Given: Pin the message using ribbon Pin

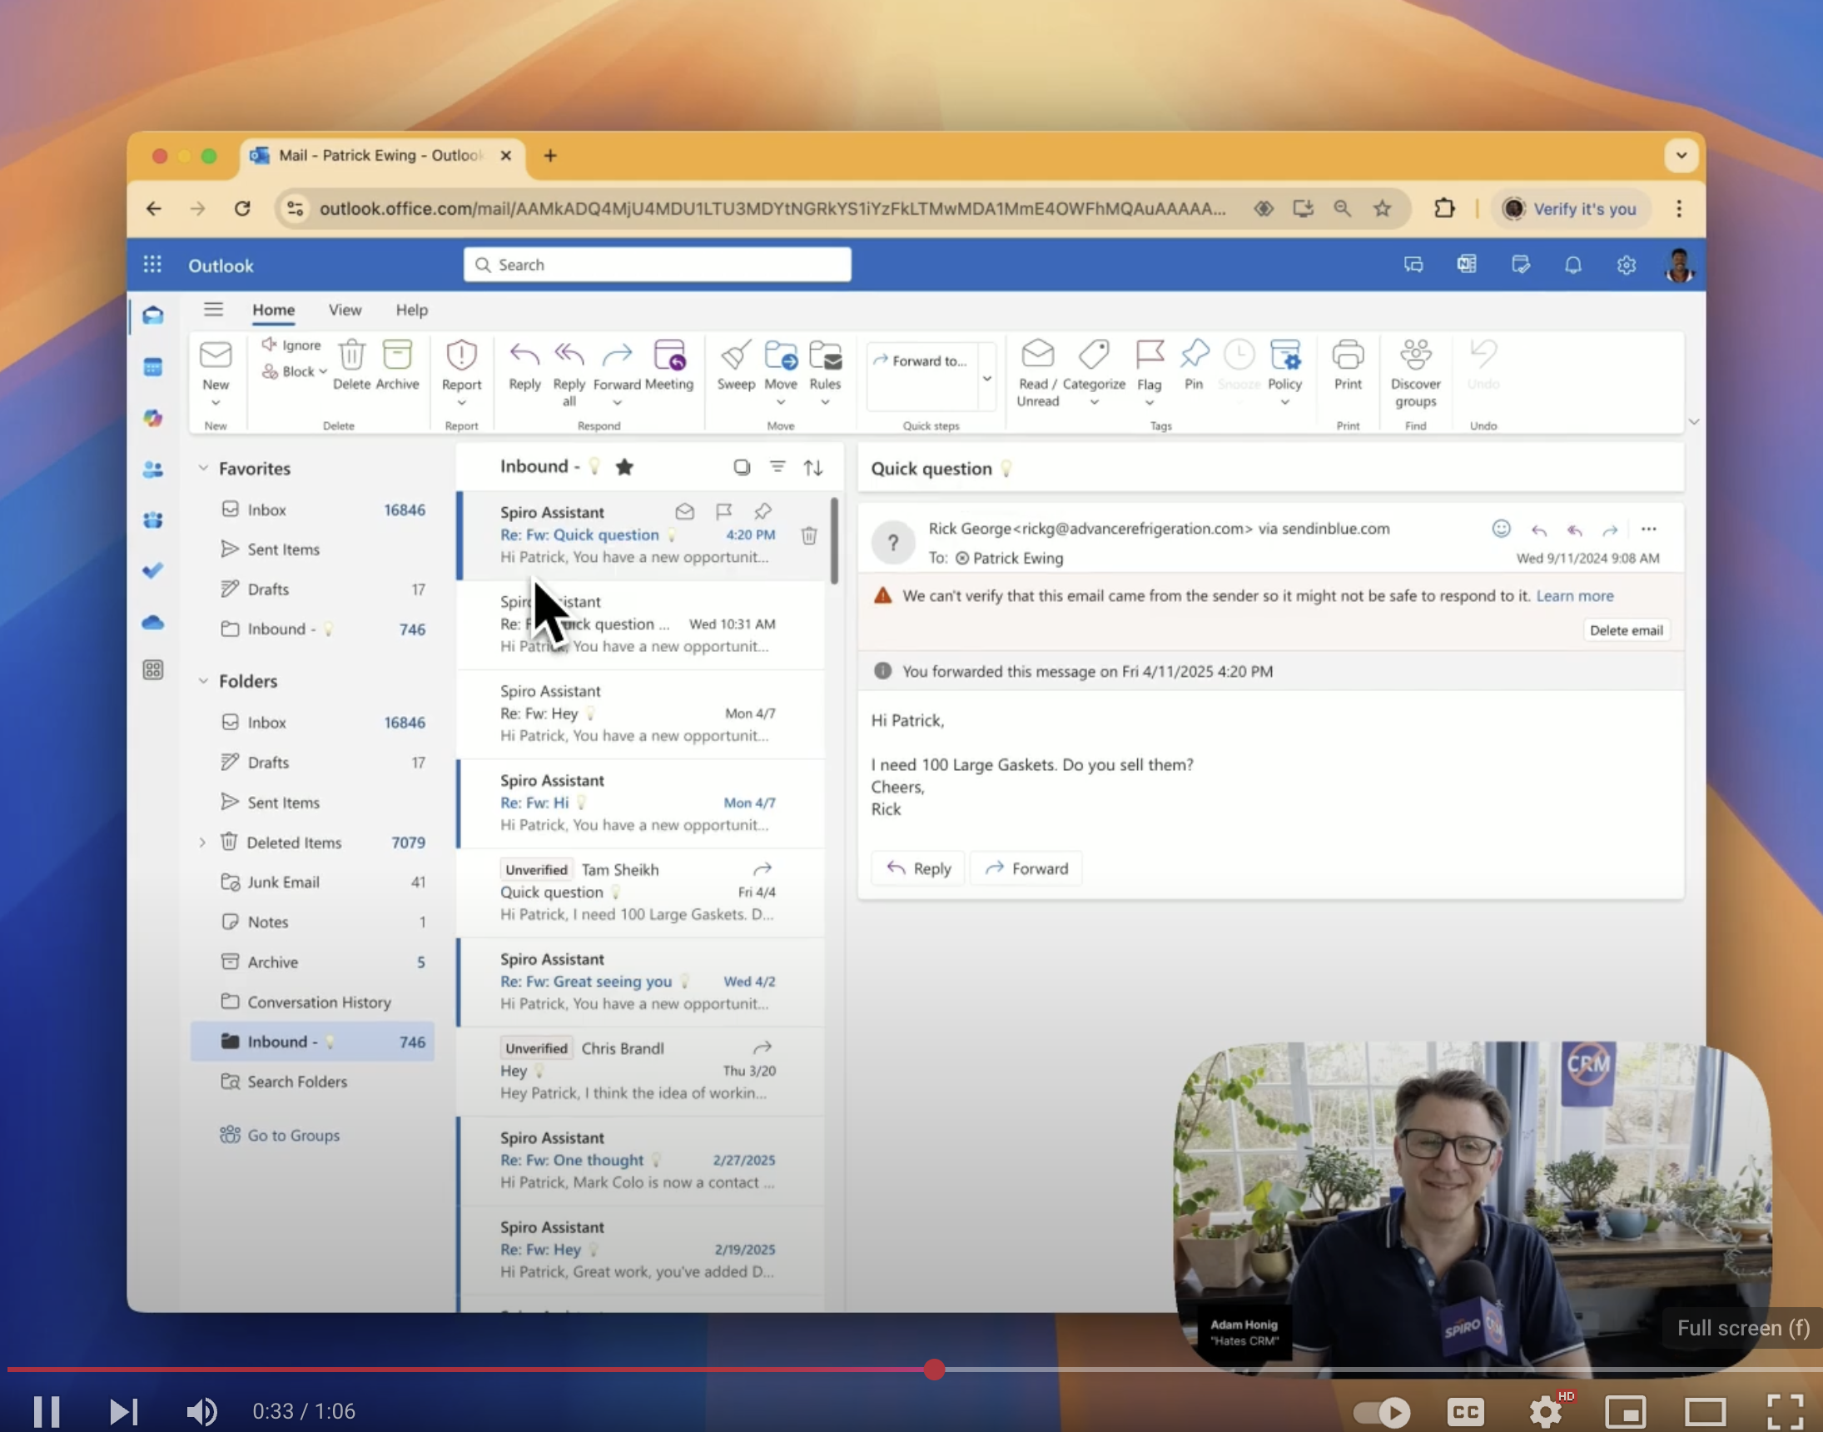Looking at the screenshot, I should tap(1195, 355).
